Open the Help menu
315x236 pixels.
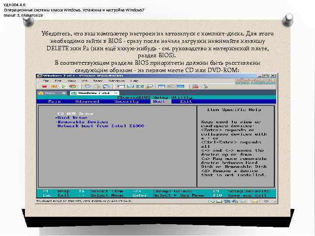click(134, 81)
